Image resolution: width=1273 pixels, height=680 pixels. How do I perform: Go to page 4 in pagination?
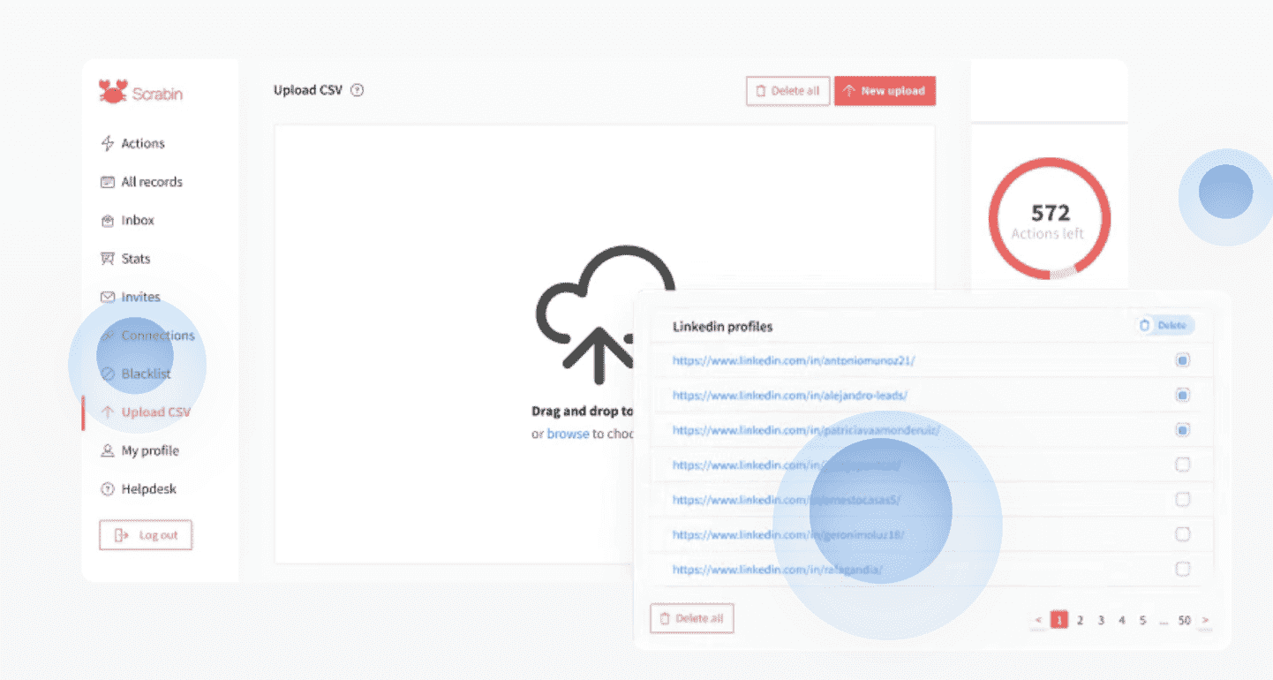point(1122,620)
